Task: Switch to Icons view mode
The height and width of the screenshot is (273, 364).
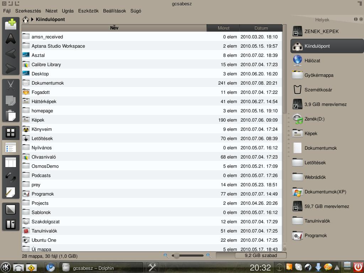Action: [11, 133]
